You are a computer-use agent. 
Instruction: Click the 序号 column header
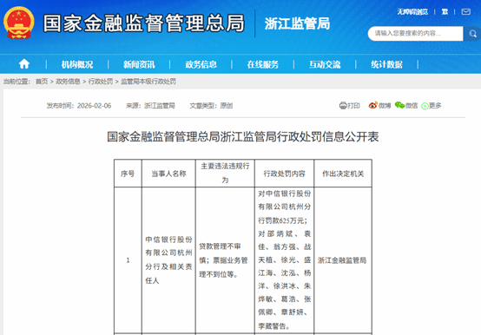tap(128, 174)
